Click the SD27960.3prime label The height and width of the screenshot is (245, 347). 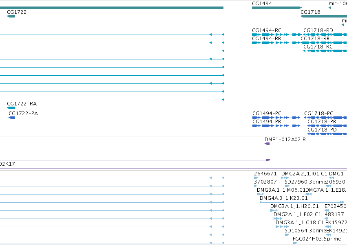(x=305, y=182)
